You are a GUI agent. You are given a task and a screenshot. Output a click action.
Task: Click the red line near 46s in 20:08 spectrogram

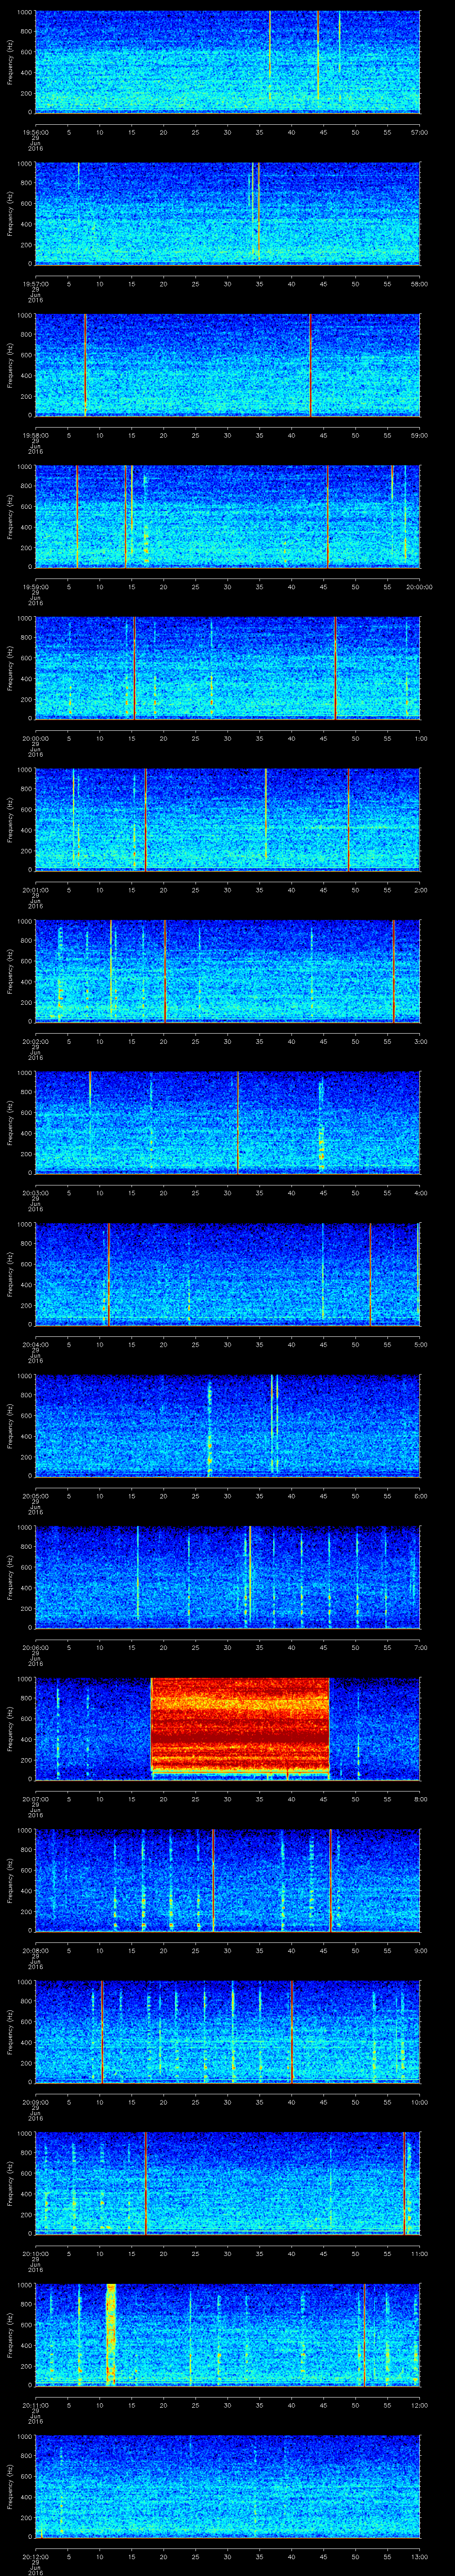coord(330,1880)
